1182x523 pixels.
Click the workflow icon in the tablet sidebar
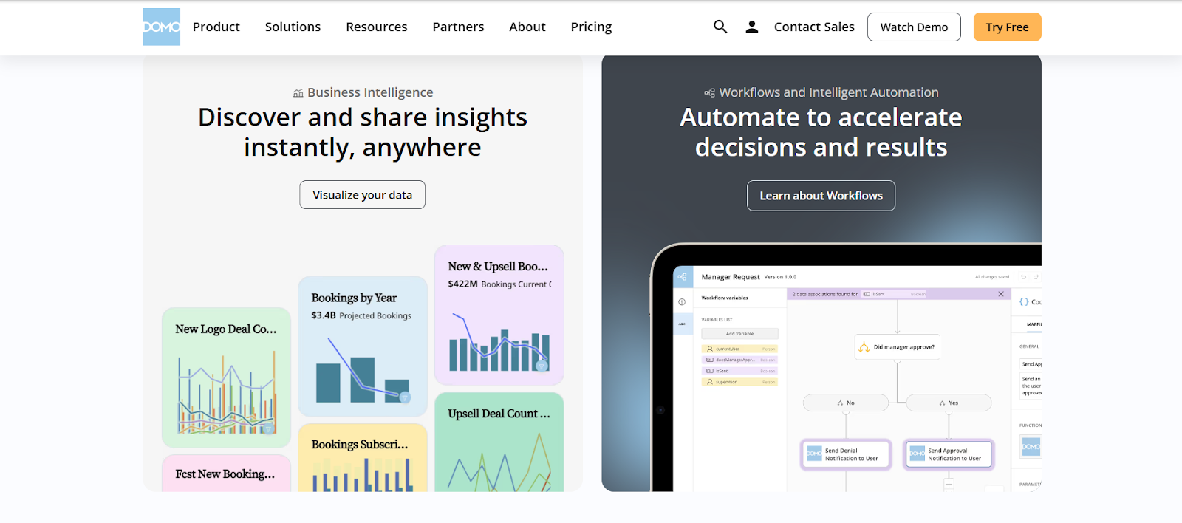tap(683, 277)
